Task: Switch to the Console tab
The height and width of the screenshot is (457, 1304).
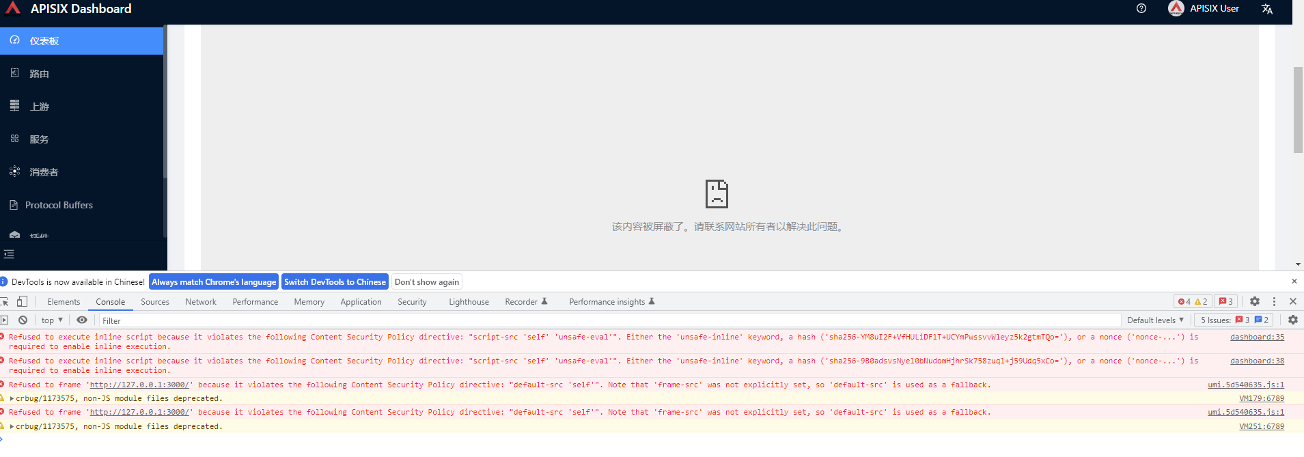Action: point(111,302)
